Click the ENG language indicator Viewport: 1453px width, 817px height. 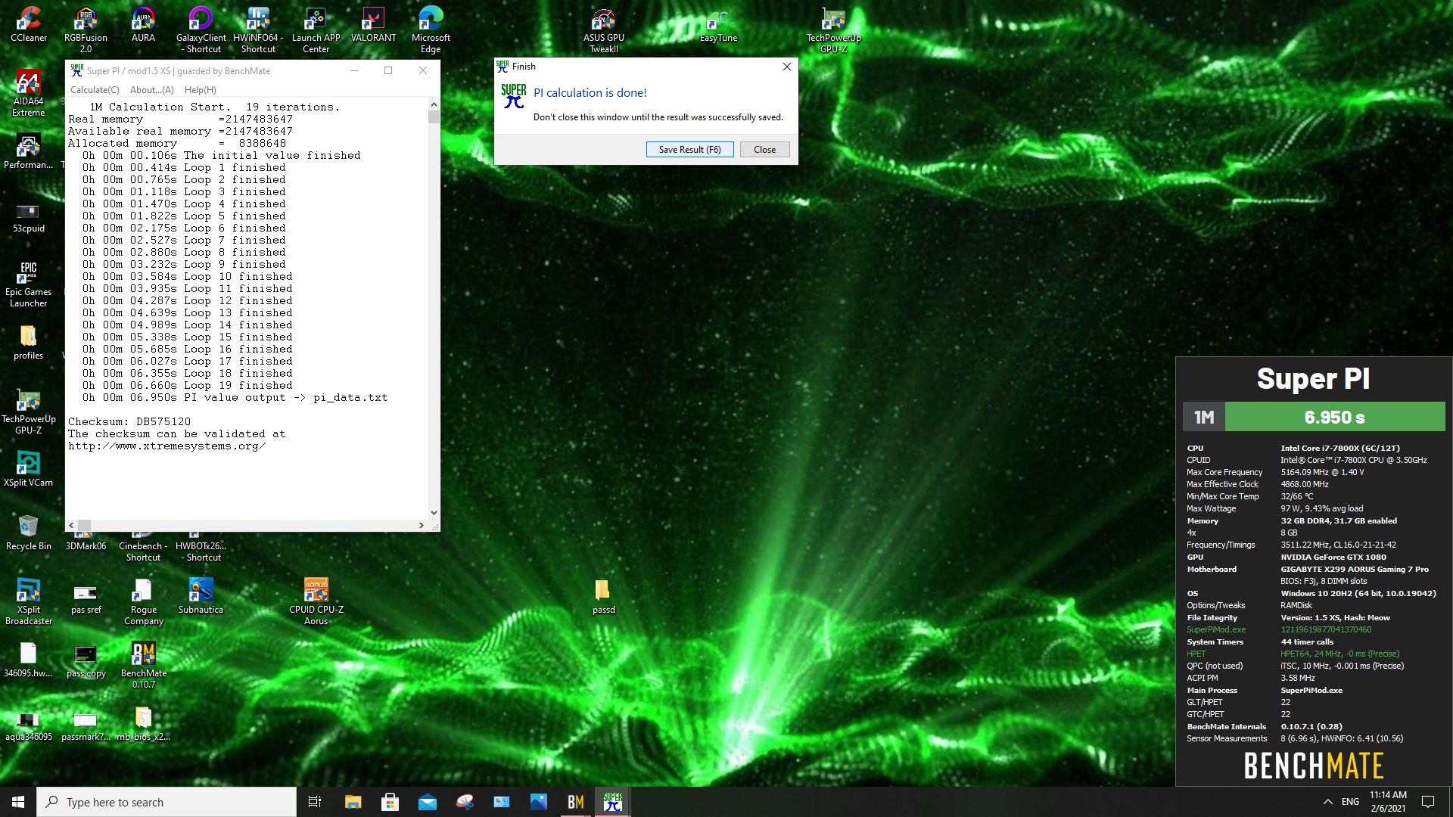(x=1350, y=802)
